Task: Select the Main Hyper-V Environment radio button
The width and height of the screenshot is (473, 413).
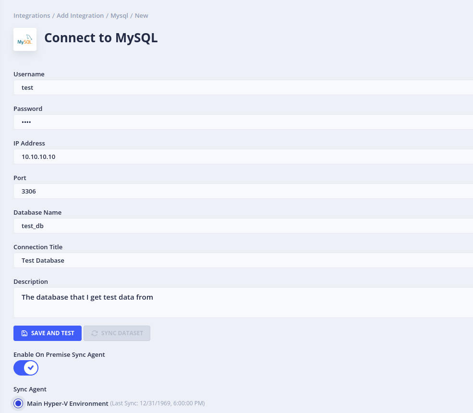Action: tap(18, 403)
